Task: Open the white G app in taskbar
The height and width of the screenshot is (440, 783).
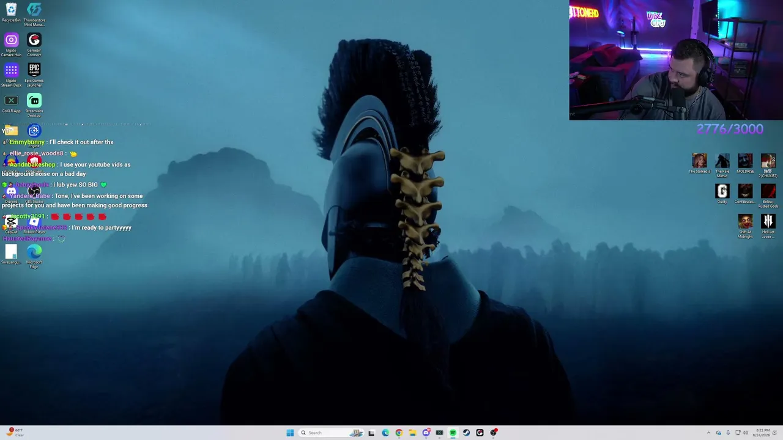Action: coord(480,433)
